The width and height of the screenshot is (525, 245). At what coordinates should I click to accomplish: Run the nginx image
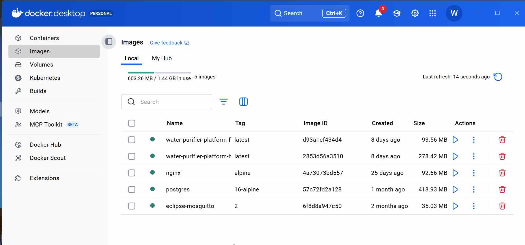click(455, 173)
